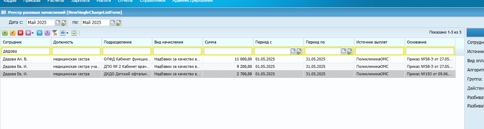This screenshot has height=129, width=484.
Task: Open the 'Справочники' menu
Action: coord(153,1)
